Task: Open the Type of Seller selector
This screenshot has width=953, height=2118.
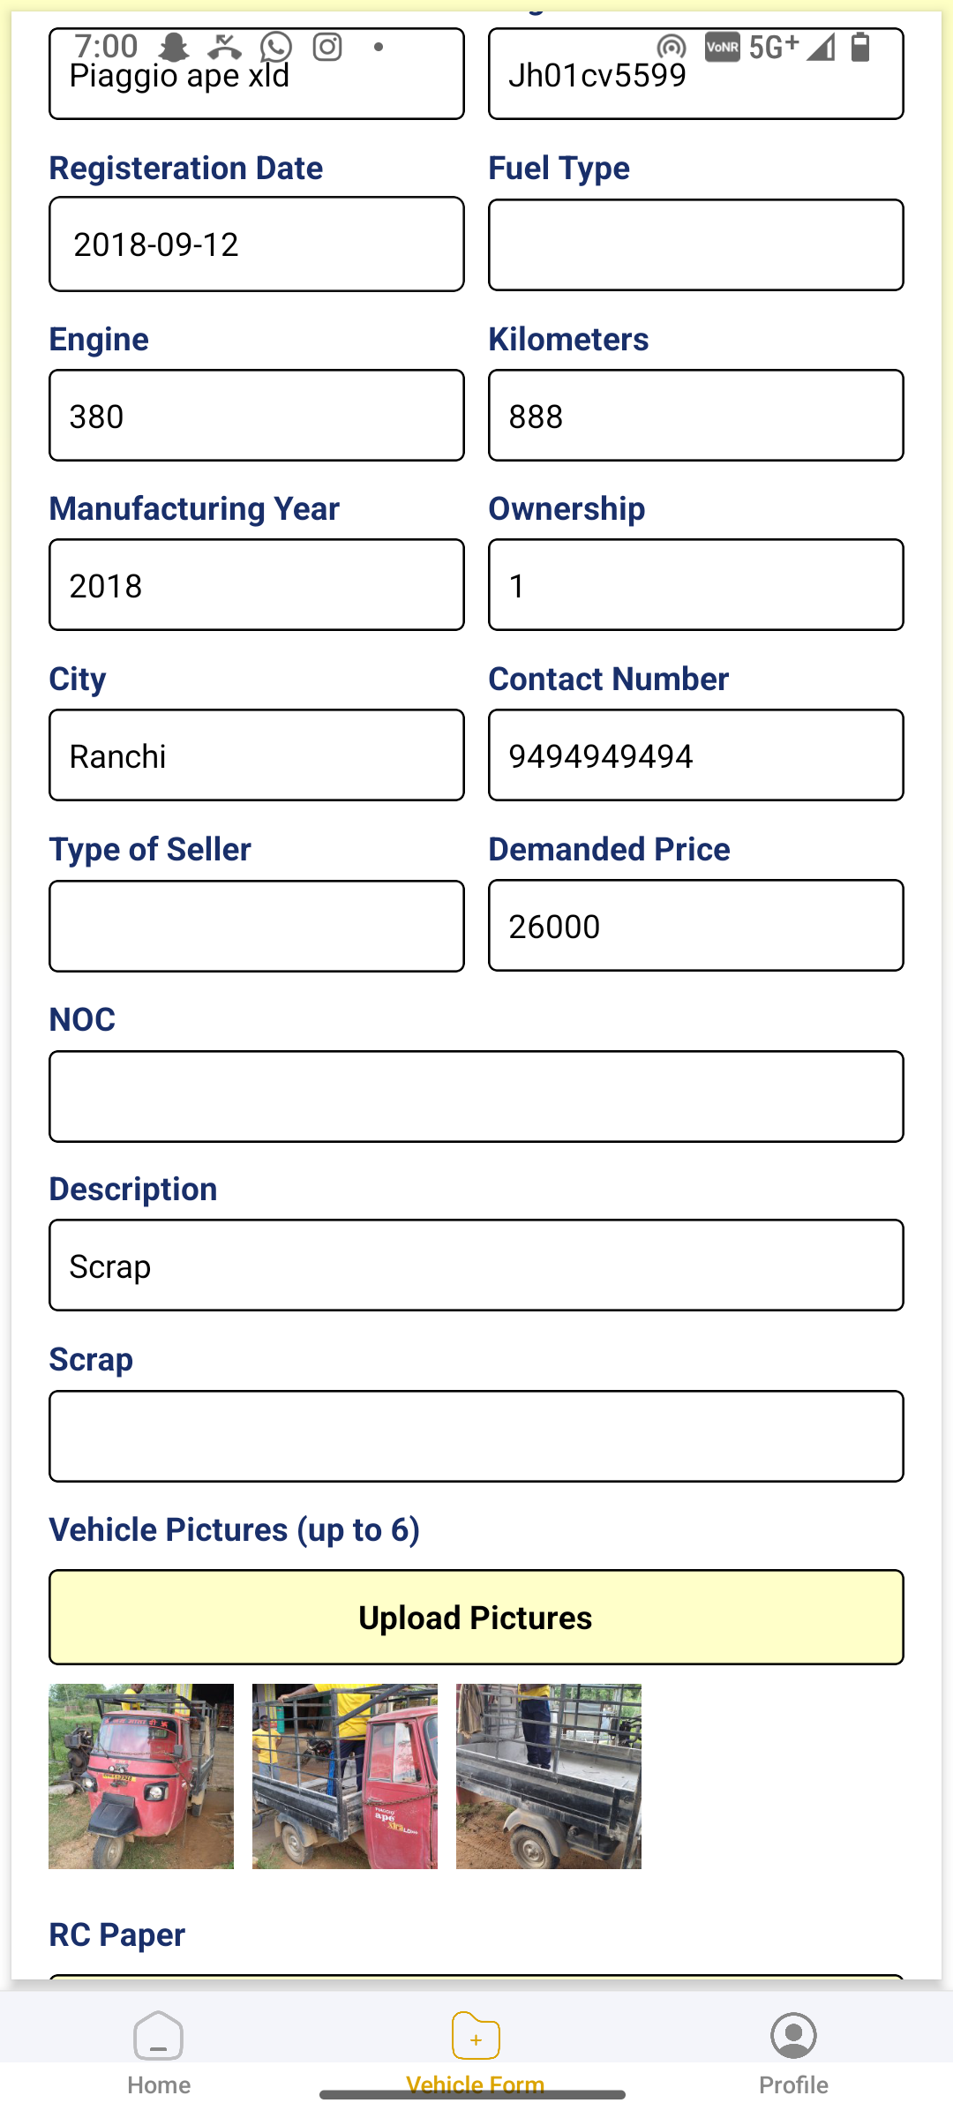Action: pyautogui.click(x=257, y=926)
